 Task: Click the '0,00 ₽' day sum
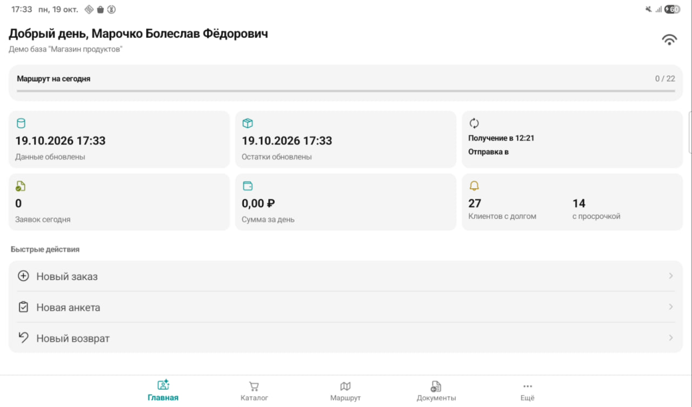[x=258, y=203]
